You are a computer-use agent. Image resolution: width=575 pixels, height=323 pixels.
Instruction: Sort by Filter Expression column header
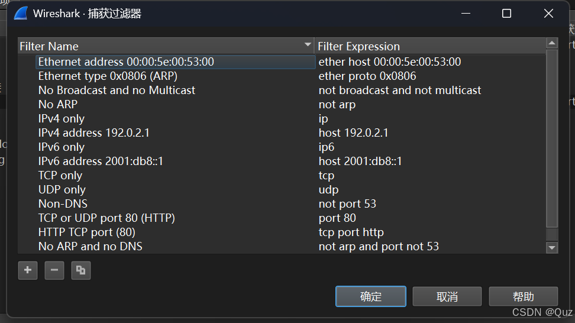pyautogui.click(x=430, y=46)
